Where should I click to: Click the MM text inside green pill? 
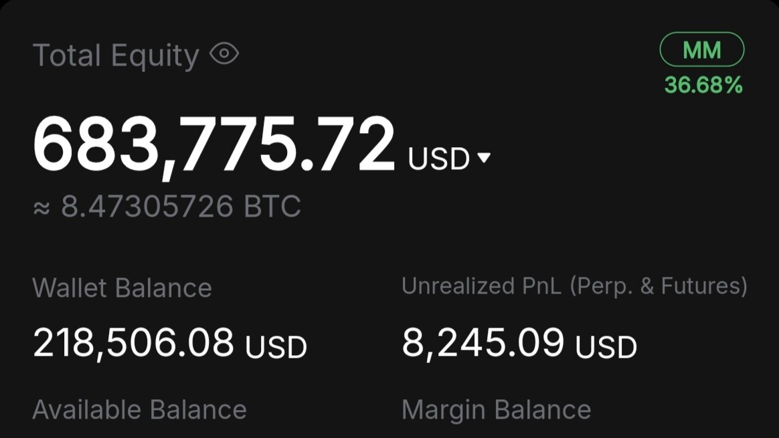[x=701, y=50]
